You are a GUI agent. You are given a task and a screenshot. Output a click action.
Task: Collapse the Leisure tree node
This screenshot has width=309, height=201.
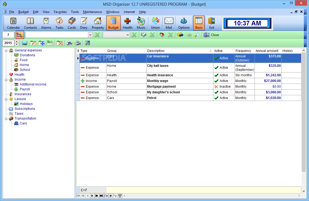click(6, 99)
